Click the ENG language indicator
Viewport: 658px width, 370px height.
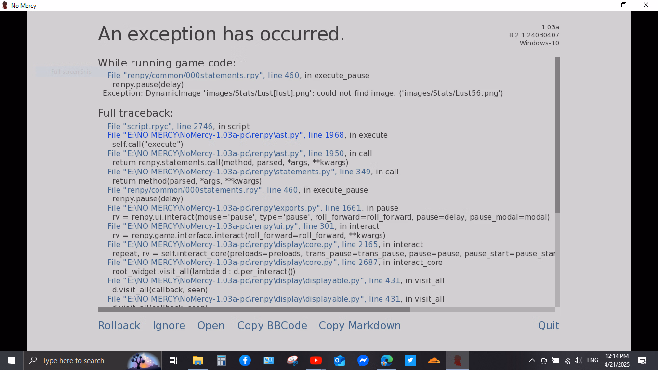[x=593, y=360]
